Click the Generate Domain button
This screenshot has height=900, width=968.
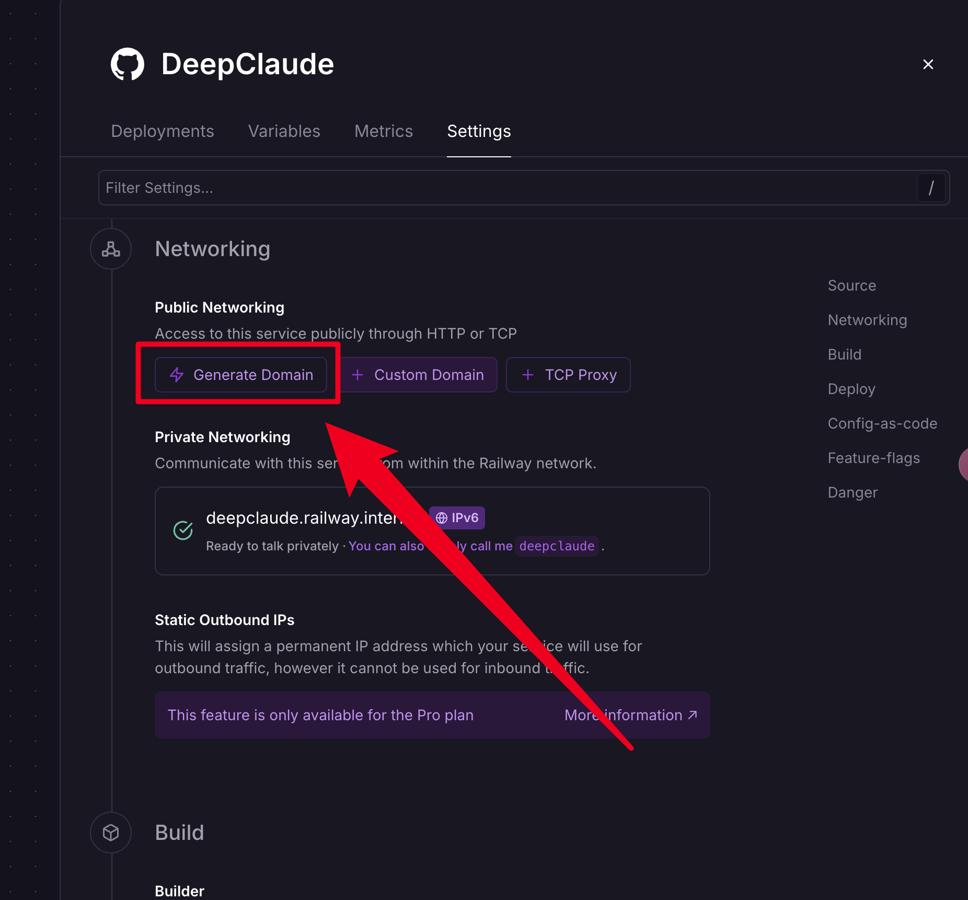pos(241,375)
